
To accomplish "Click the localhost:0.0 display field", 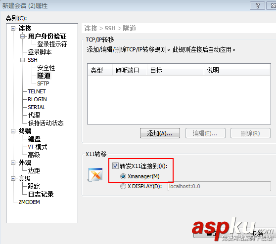I will tap(219, 186).
